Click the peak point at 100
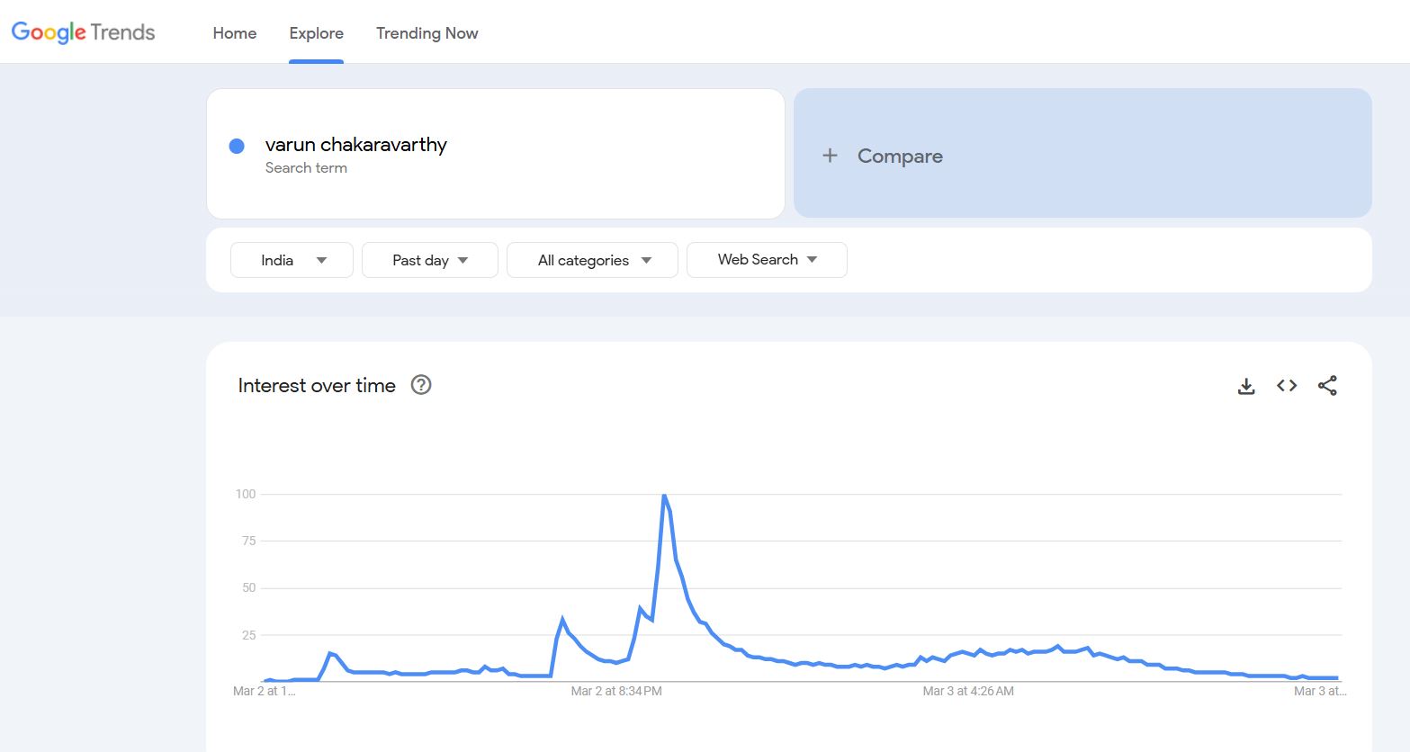 click(x=664, y=495)
